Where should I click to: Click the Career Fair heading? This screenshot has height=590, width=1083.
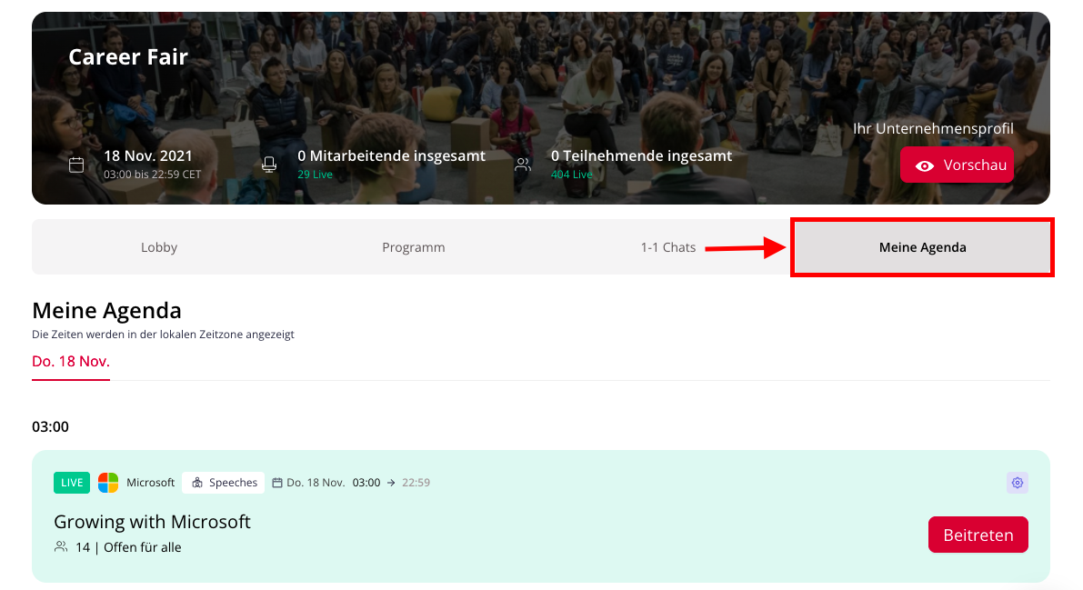(128, 56)
